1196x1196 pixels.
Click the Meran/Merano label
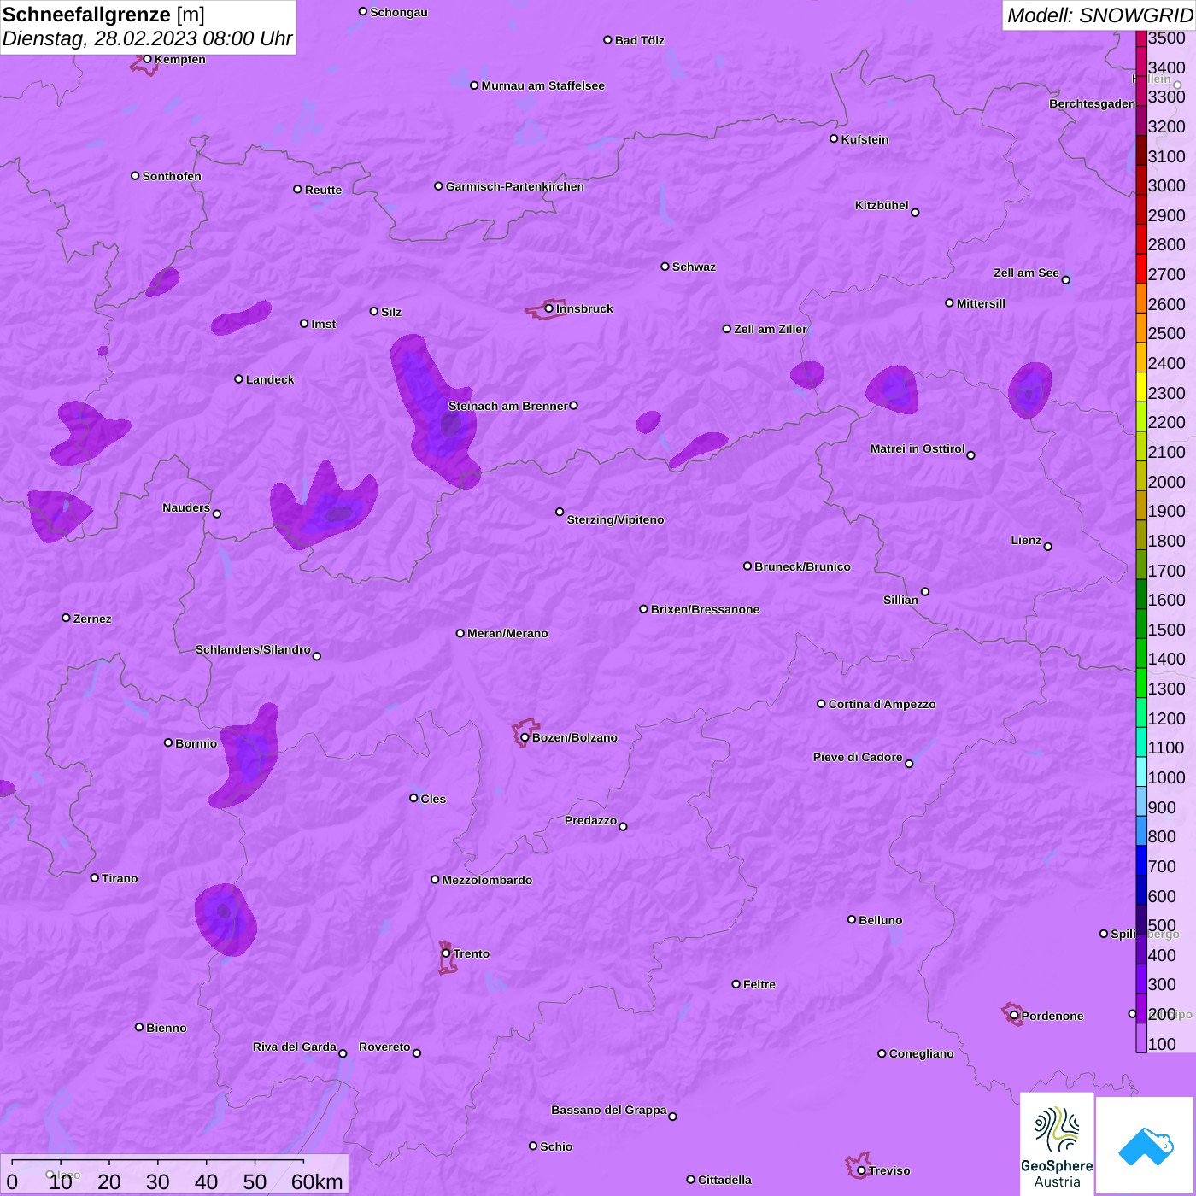(x=507, y=633)
